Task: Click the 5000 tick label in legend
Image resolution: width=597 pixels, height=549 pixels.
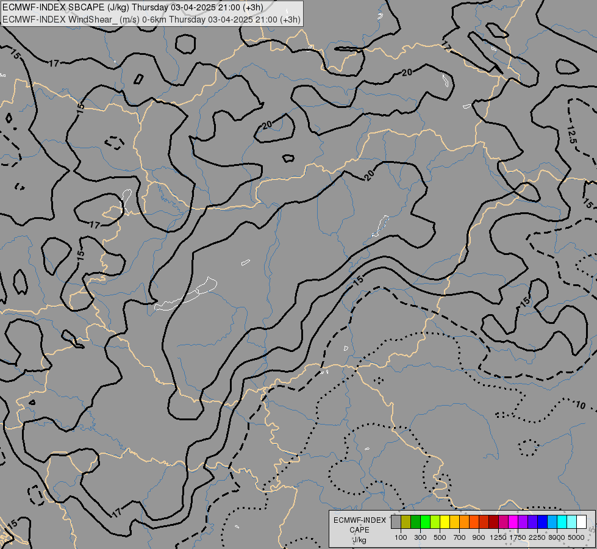Action: point(576,537)
